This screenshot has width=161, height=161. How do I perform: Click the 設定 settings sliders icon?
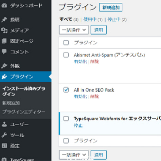pyautogui.click(x=4, y=146)
